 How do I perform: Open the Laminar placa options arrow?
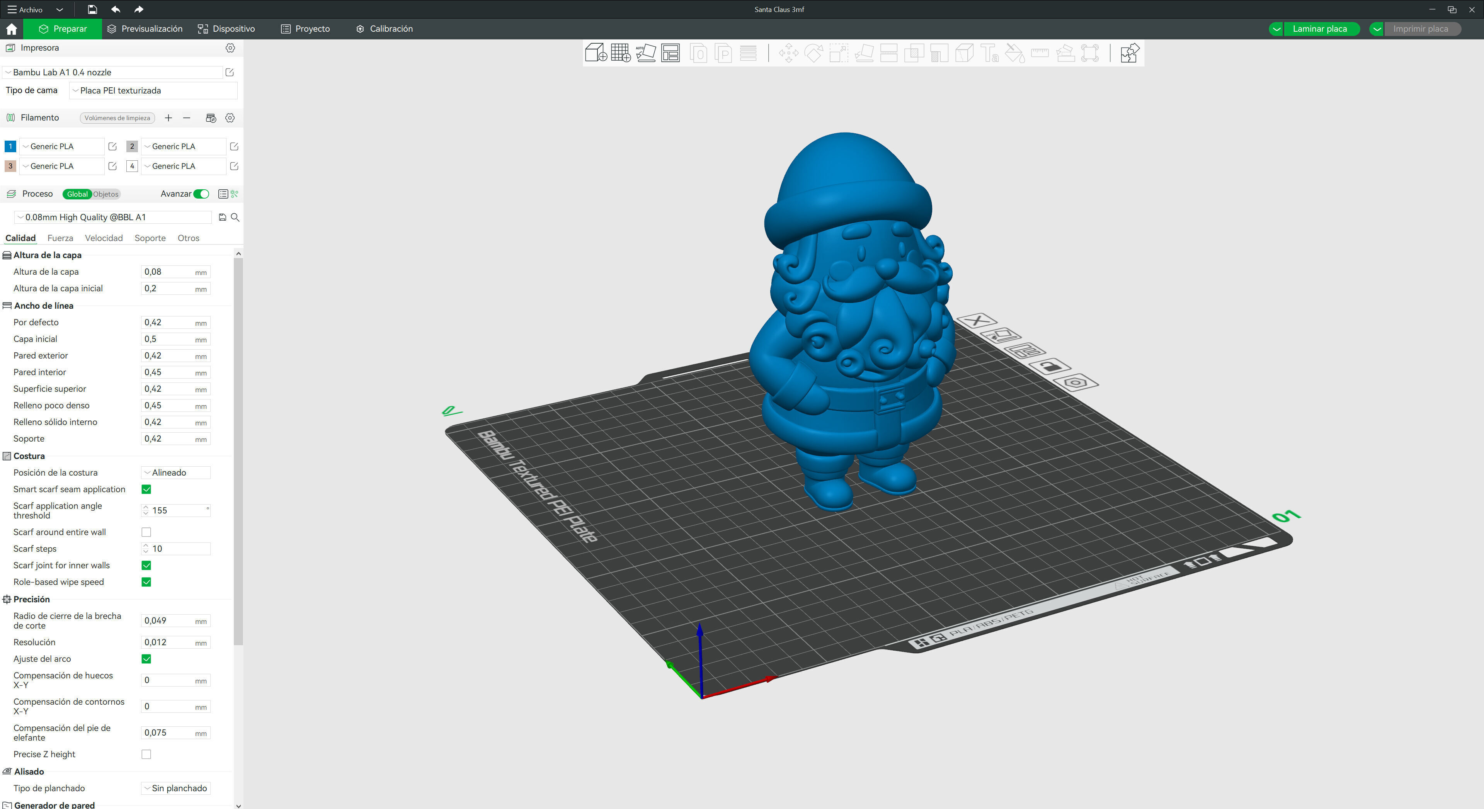click(1276, 29)
